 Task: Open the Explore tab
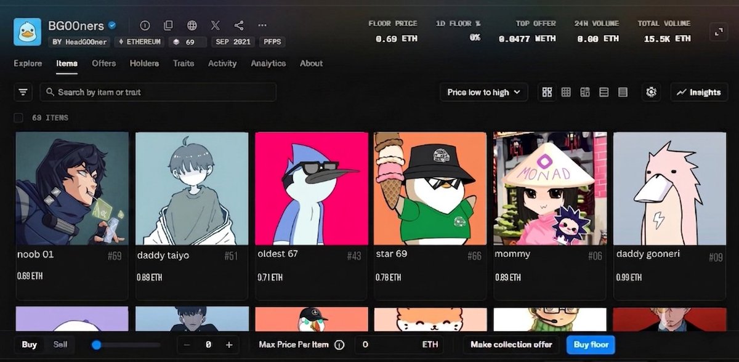coord(28,63)
